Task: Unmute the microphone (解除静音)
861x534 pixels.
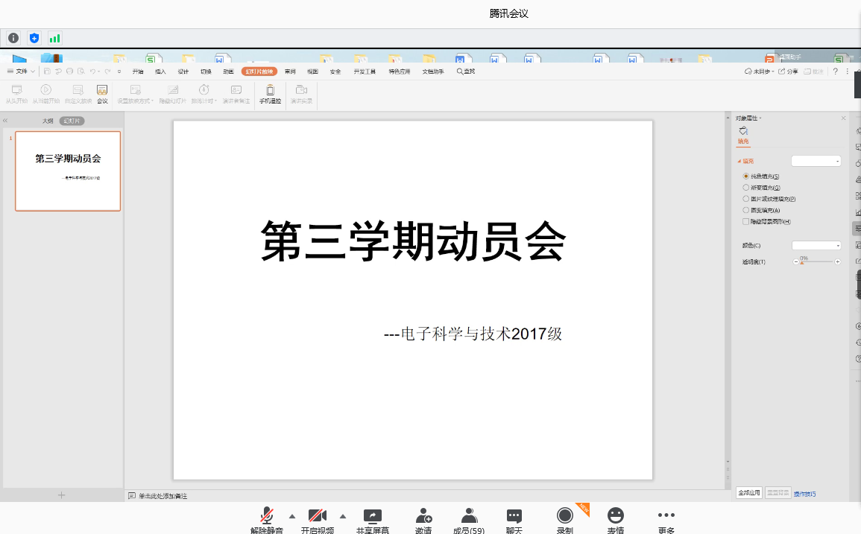Action: [x=266, y=516]
